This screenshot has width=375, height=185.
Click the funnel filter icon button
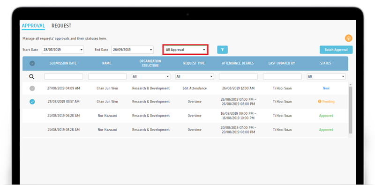coord(222,50)
